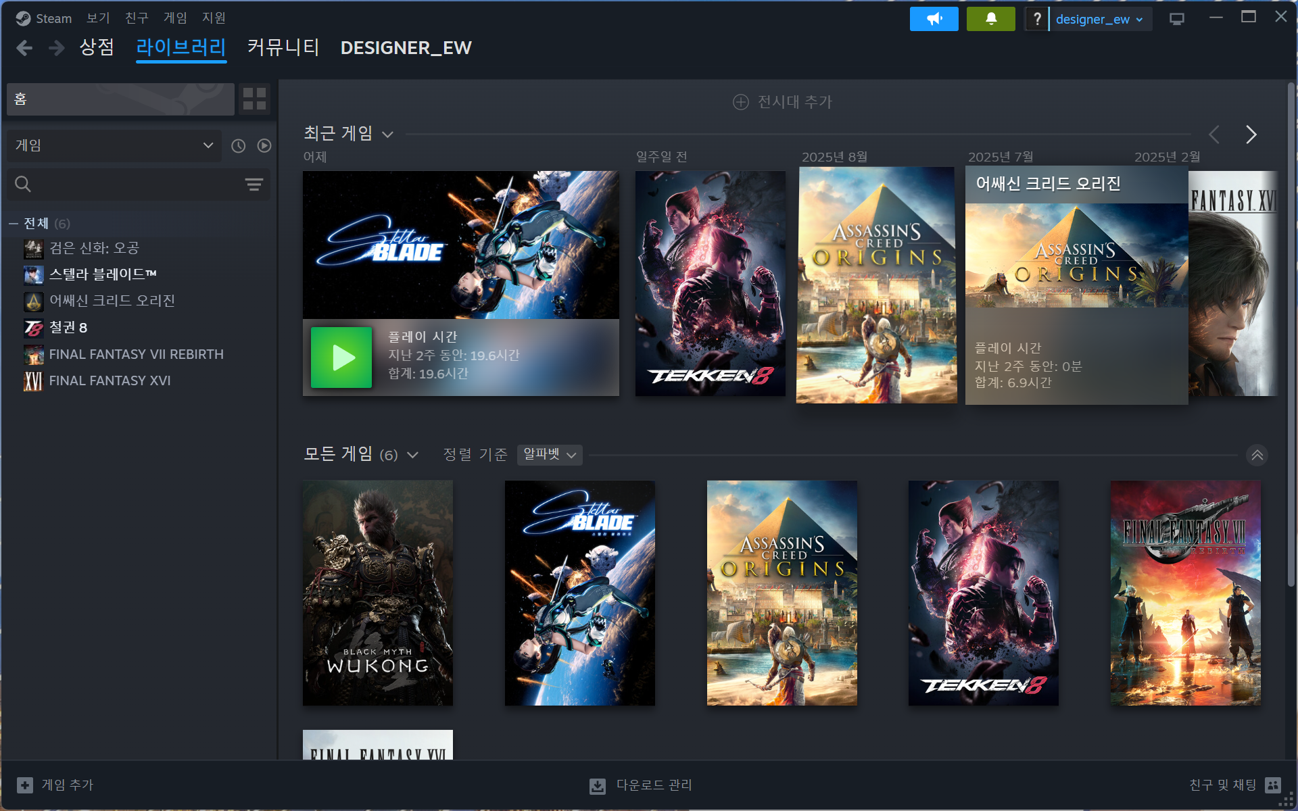Open designer_ew account dropdown
The image size is (1298, 811).
coord(1100,19)
